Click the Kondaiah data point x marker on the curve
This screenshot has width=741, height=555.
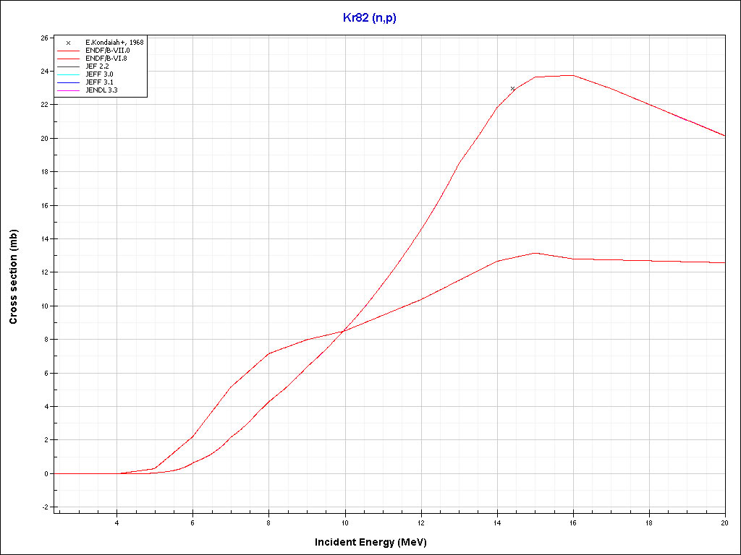[513, 89]
